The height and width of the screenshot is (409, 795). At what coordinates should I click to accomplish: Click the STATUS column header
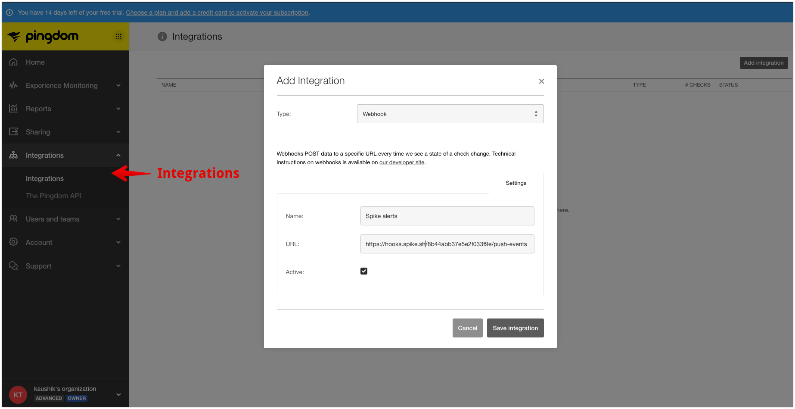point(728,85)
